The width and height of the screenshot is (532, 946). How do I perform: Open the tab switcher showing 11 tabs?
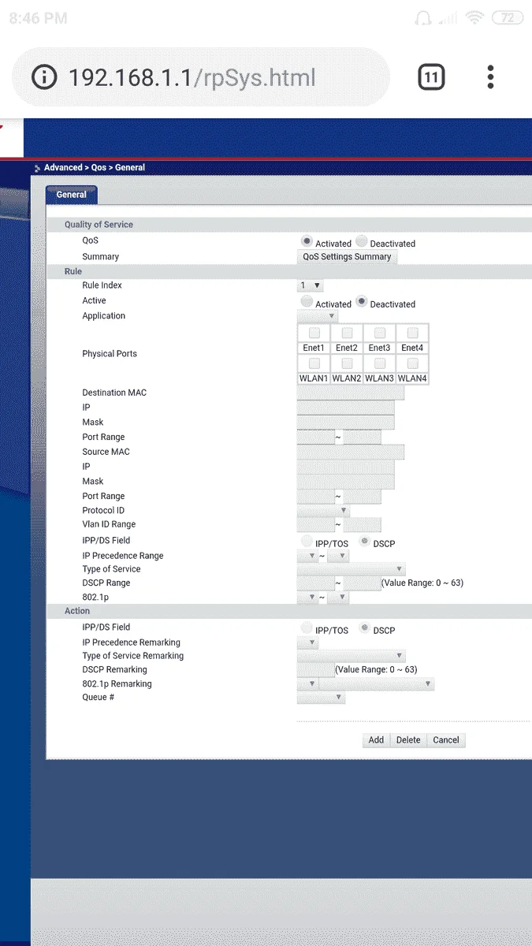430,77
